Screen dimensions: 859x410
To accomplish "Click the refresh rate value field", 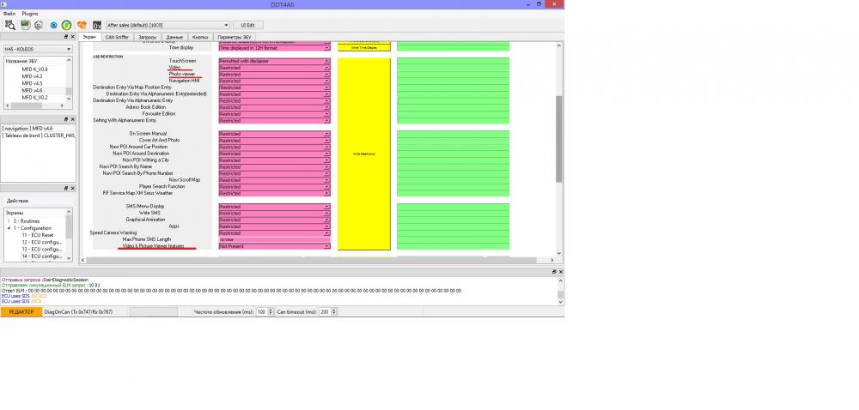I will [x=261, y=311].
